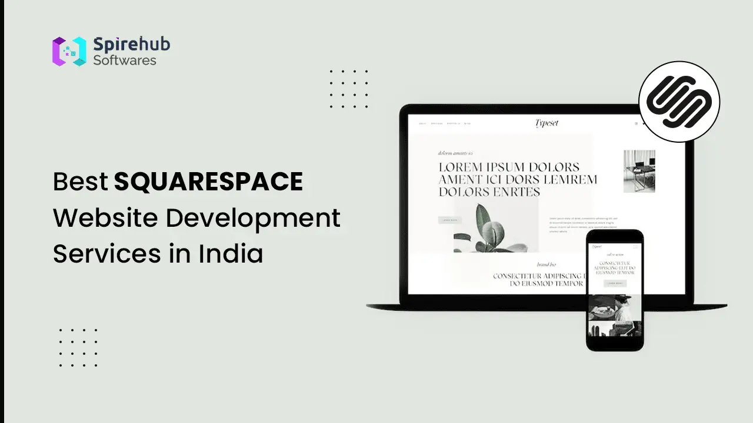
Task: Select the chair photo near the top right
Action: (639, 171)
